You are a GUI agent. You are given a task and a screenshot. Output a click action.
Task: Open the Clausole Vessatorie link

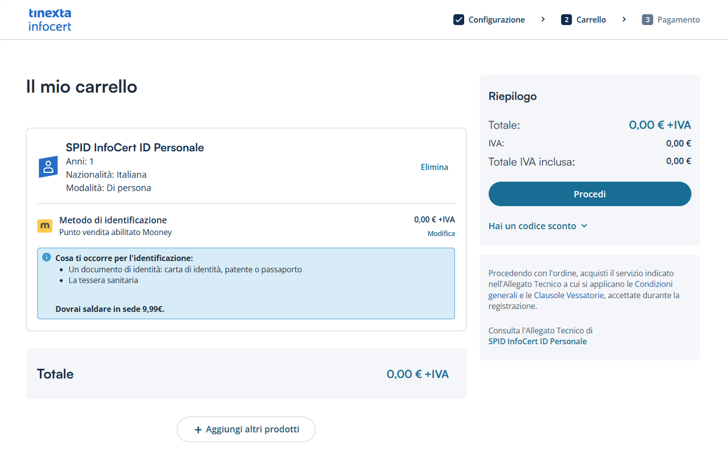click(x=569, y=295)
